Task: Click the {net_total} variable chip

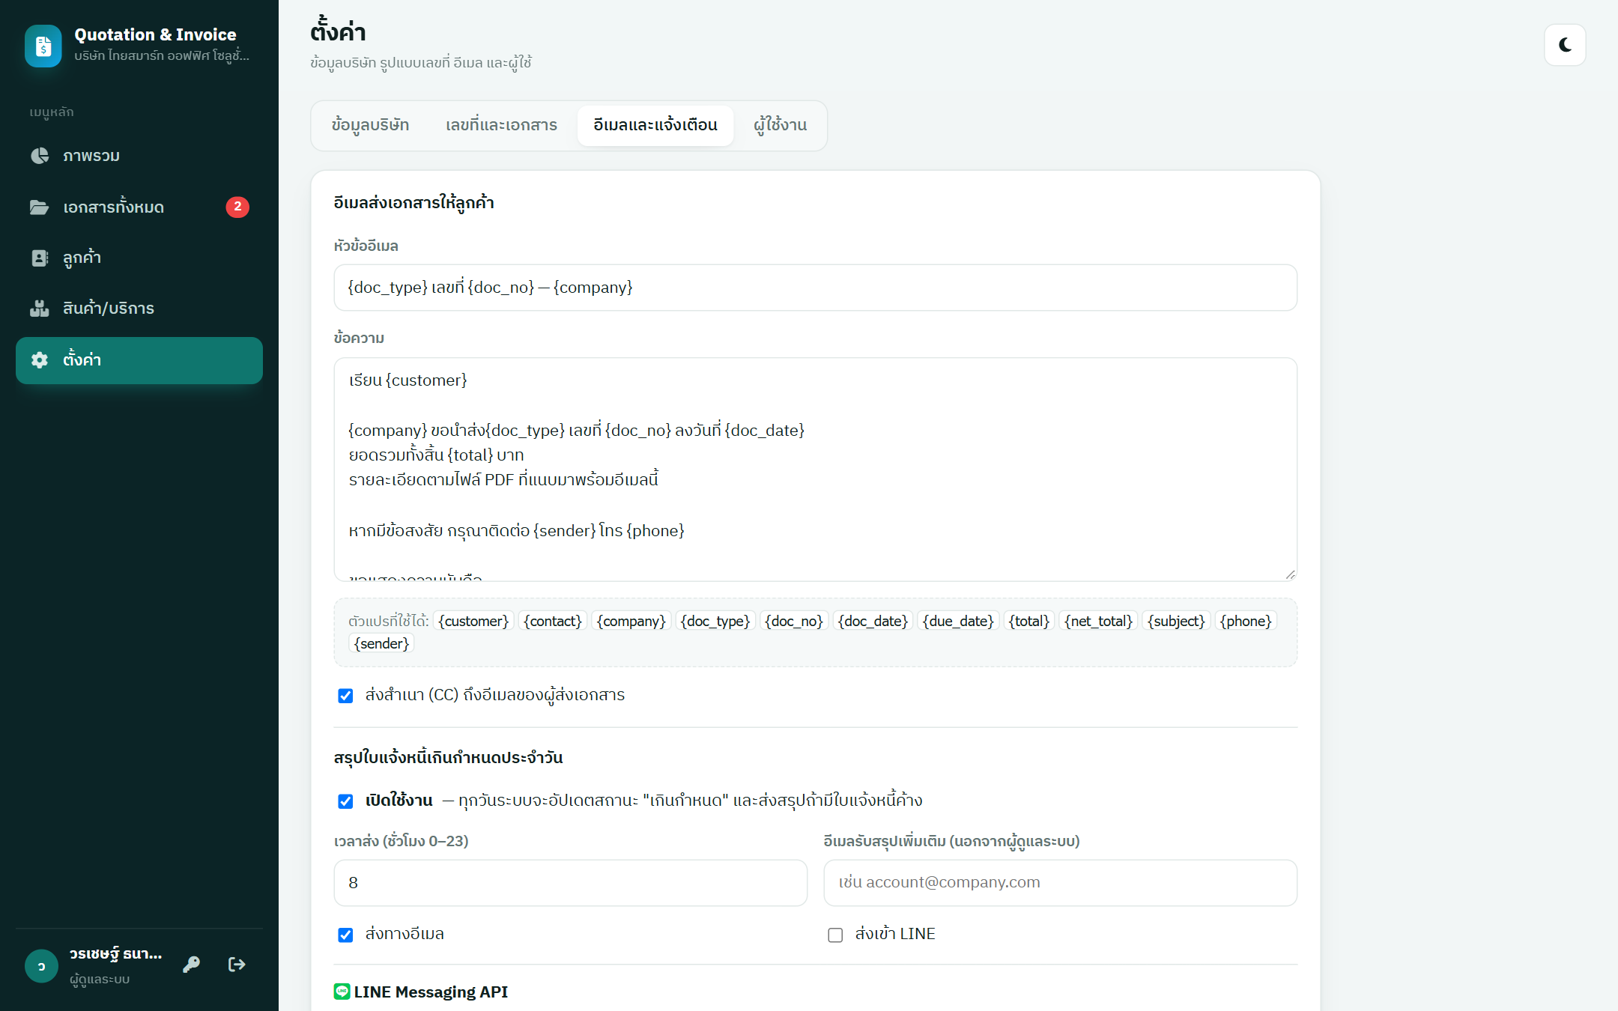Action: coord(1098,621)
